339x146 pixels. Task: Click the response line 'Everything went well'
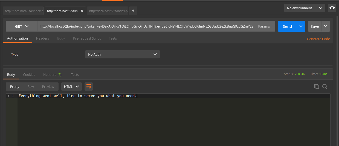tap(78, 96)
